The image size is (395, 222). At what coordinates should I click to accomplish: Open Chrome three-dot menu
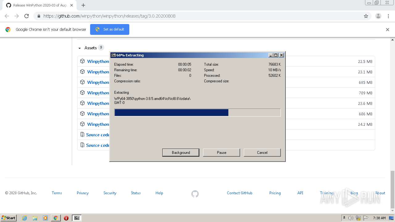pyautogui.click(x=388, y=16)
